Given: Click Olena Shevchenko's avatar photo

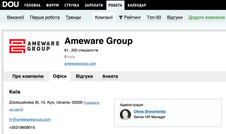Looking at the screenshot, I should pyautogui.click(x=125, y=115).
